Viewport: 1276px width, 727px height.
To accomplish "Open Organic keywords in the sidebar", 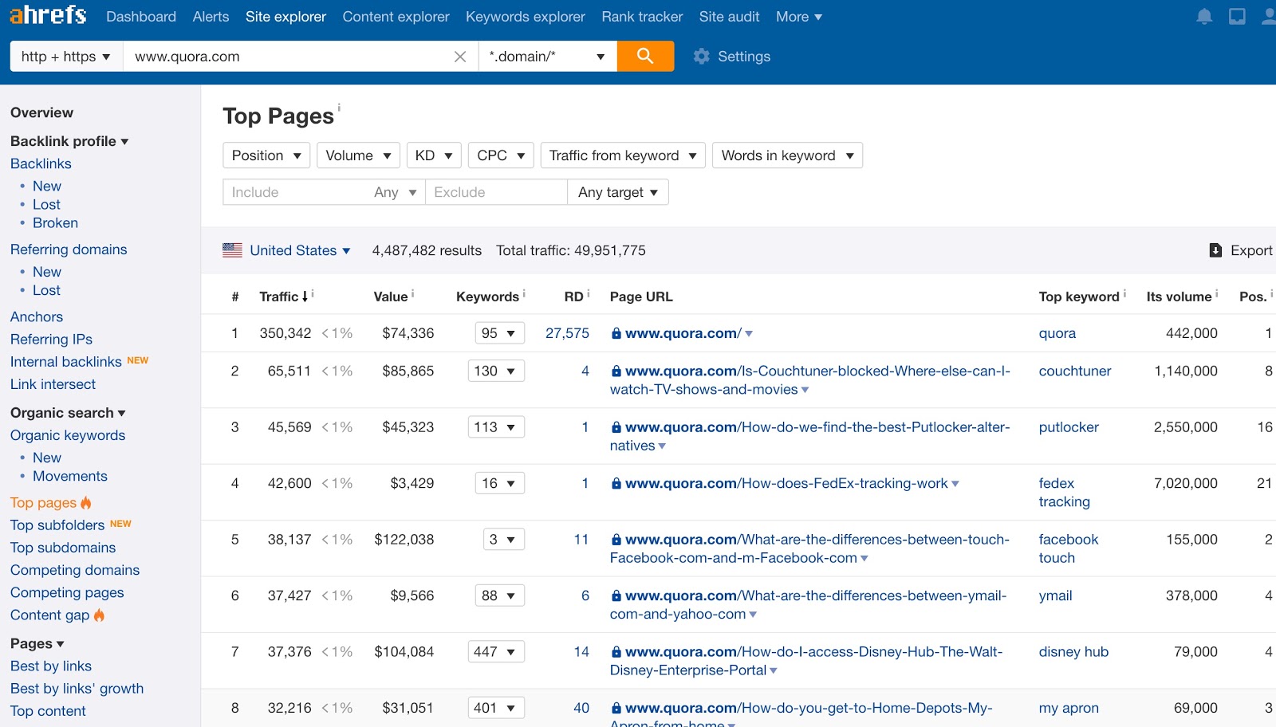I will tap(67, 435).
